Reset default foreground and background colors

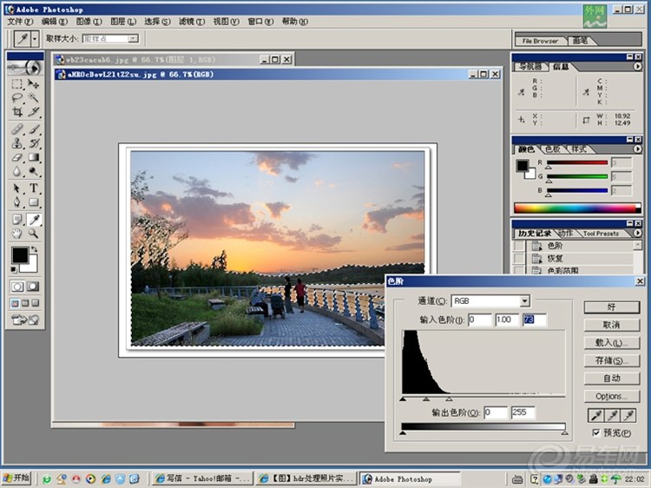tap(14, 270)
